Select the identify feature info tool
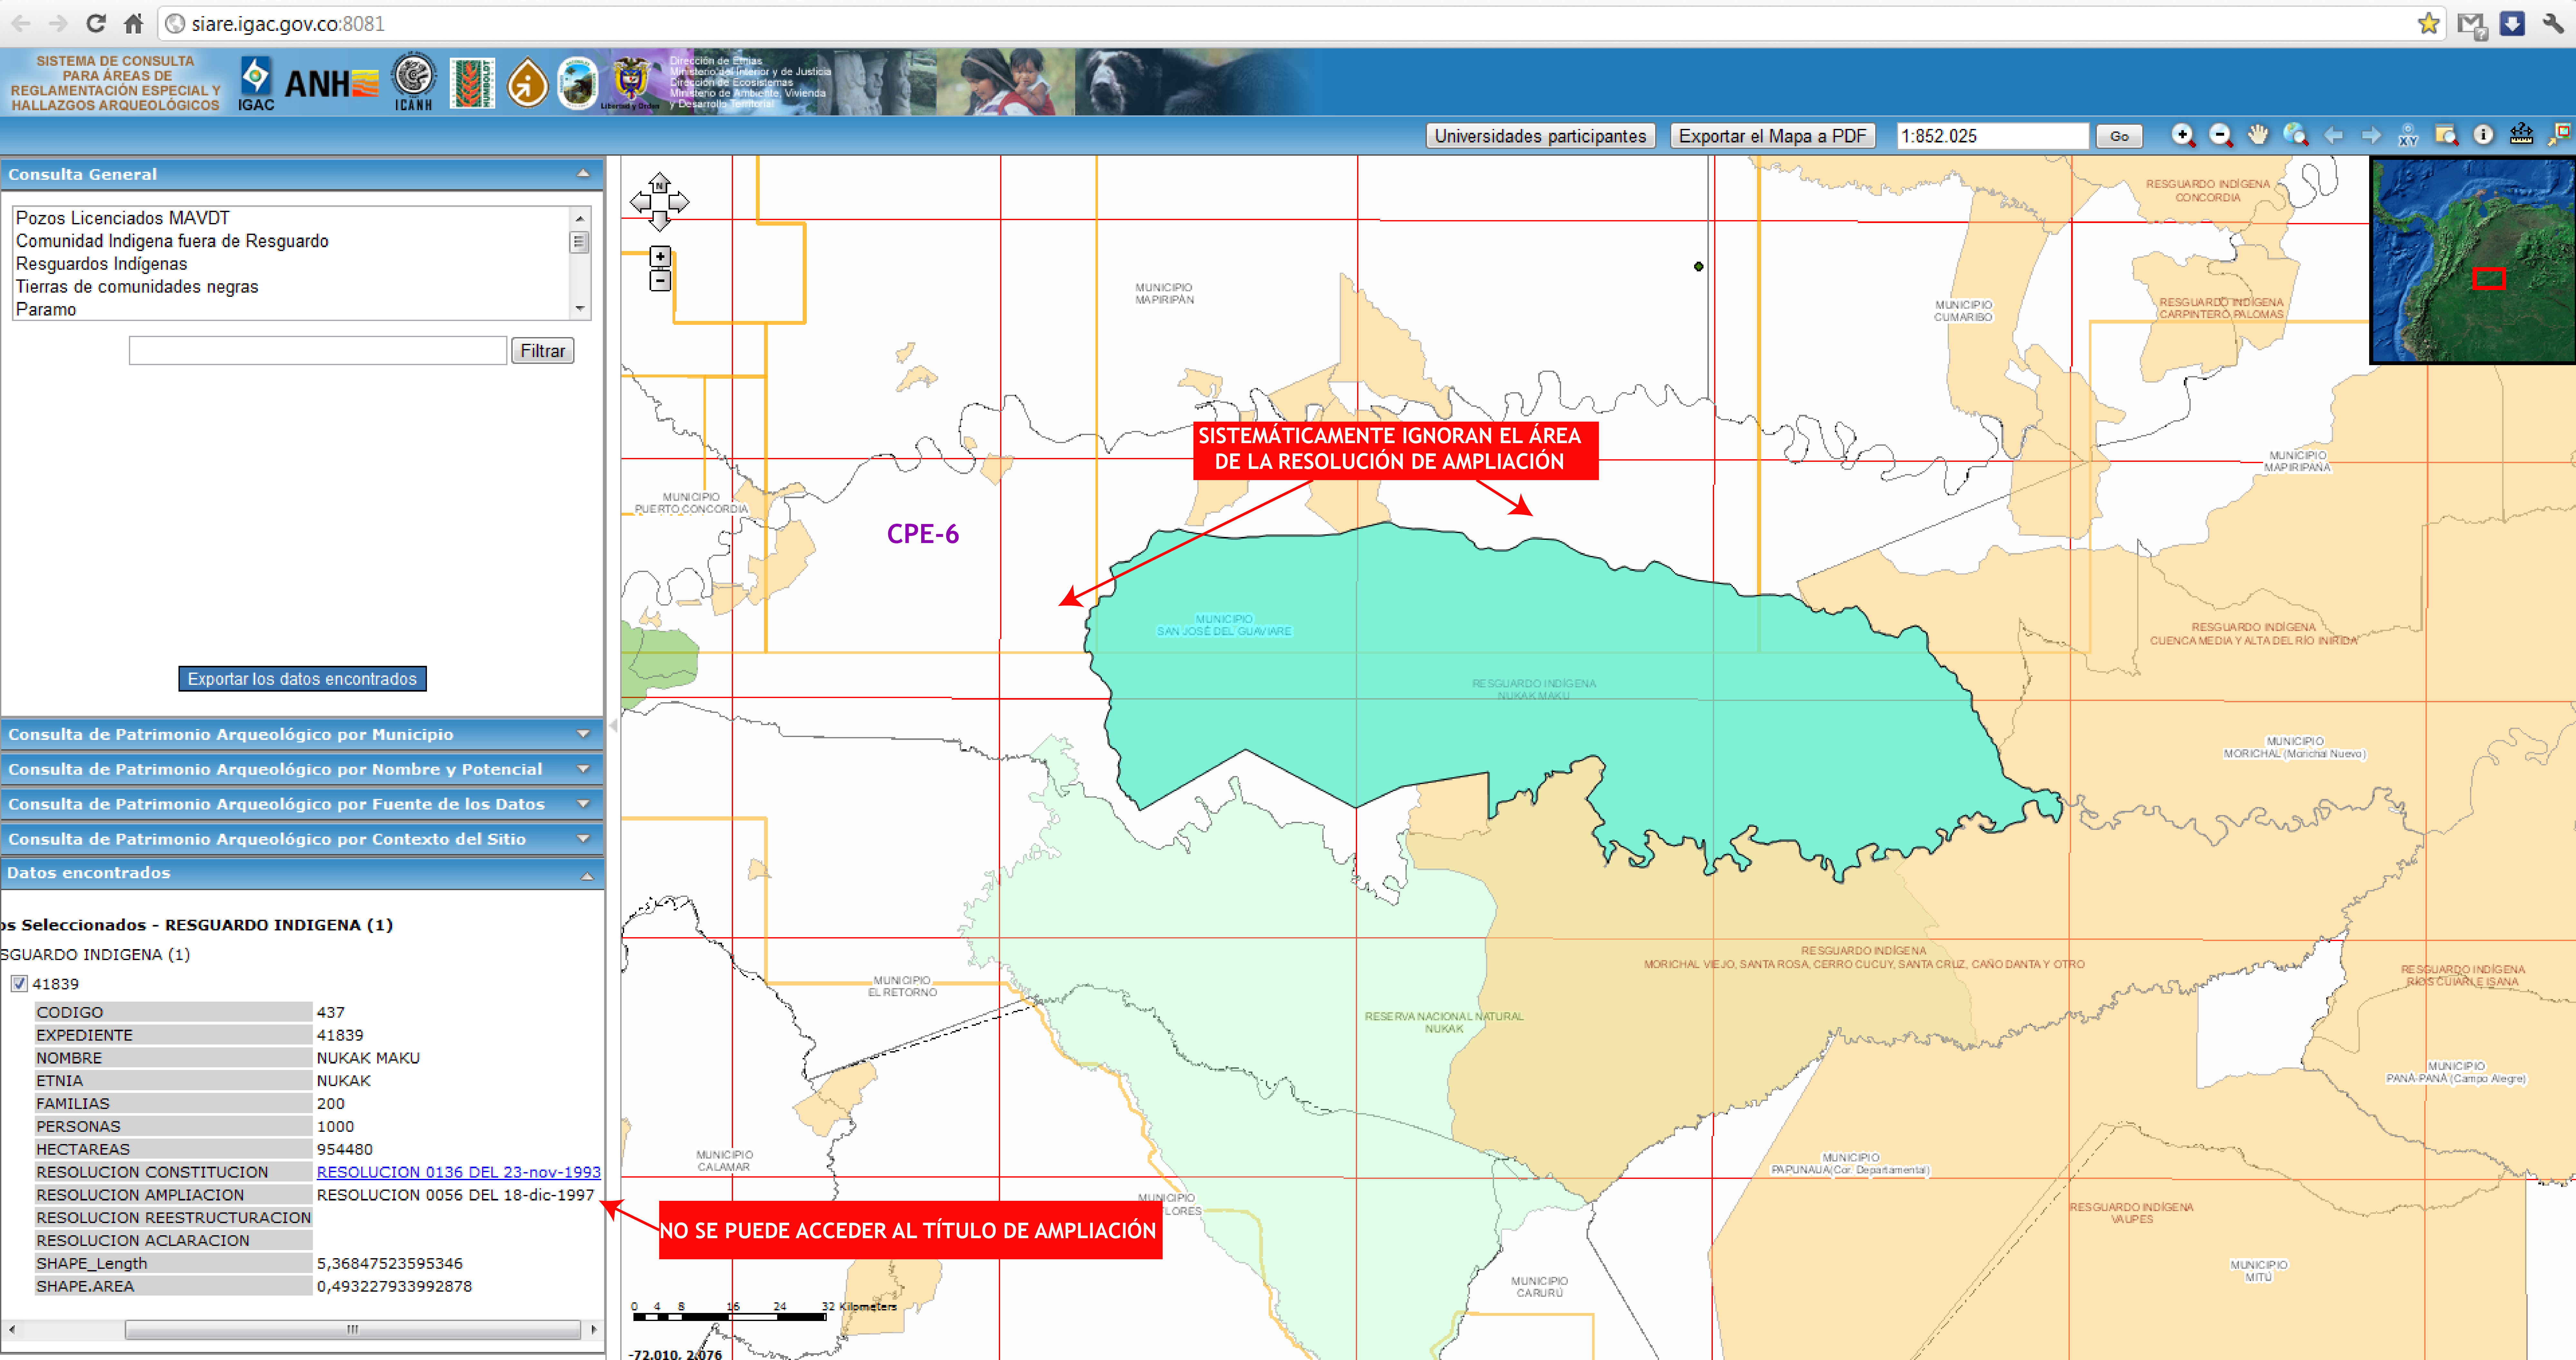This screenshot has height=1360, width=2576. coord(2483,135)
